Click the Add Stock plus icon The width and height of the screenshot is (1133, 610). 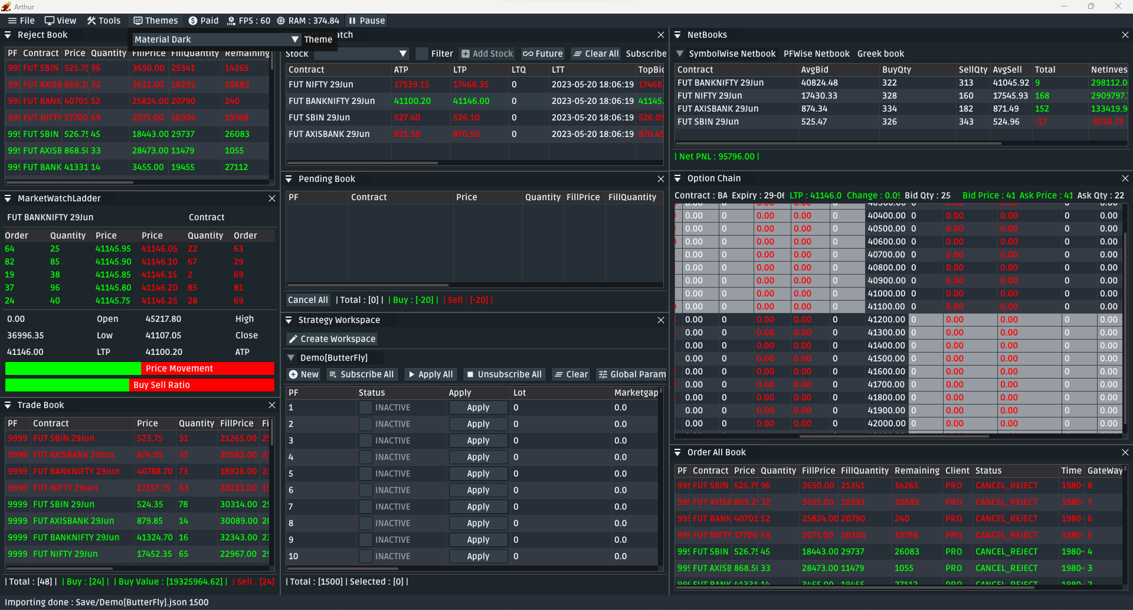point(466,54)
